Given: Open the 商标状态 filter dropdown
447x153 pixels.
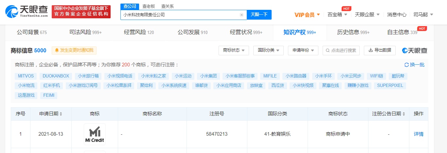Looking at the screenshot, I should pyautogui.click(x=234, y=50).
